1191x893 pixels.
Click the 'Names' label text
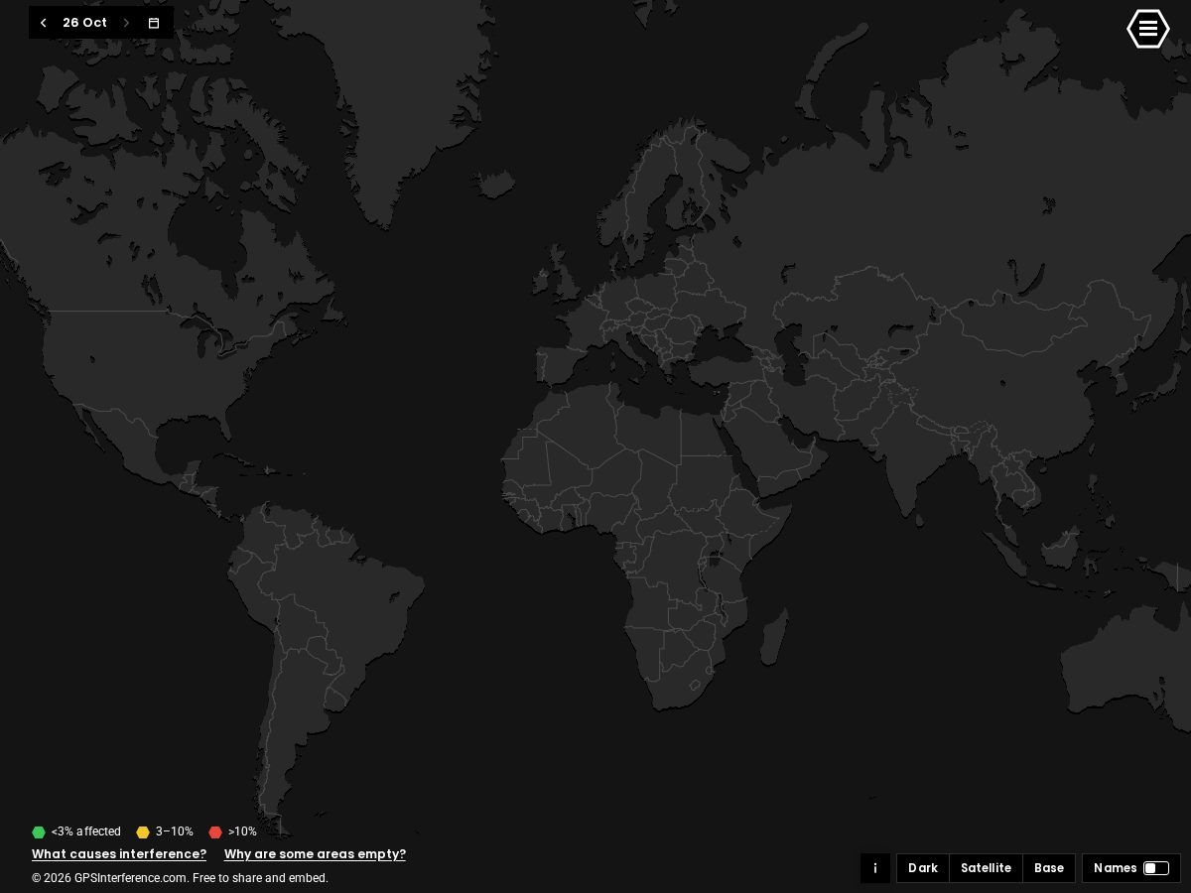point(1116,868)
